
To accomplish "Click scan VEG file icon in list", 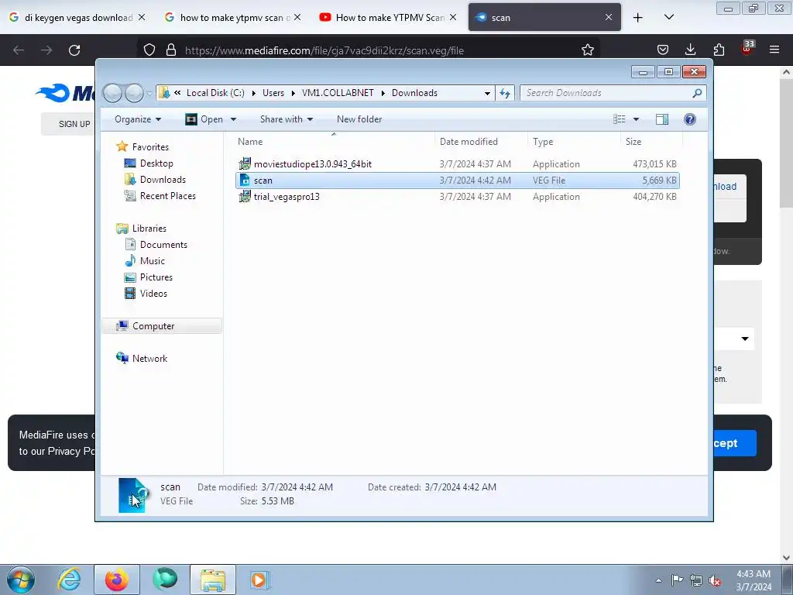I will pyautogui.click(x=245, y=180).
